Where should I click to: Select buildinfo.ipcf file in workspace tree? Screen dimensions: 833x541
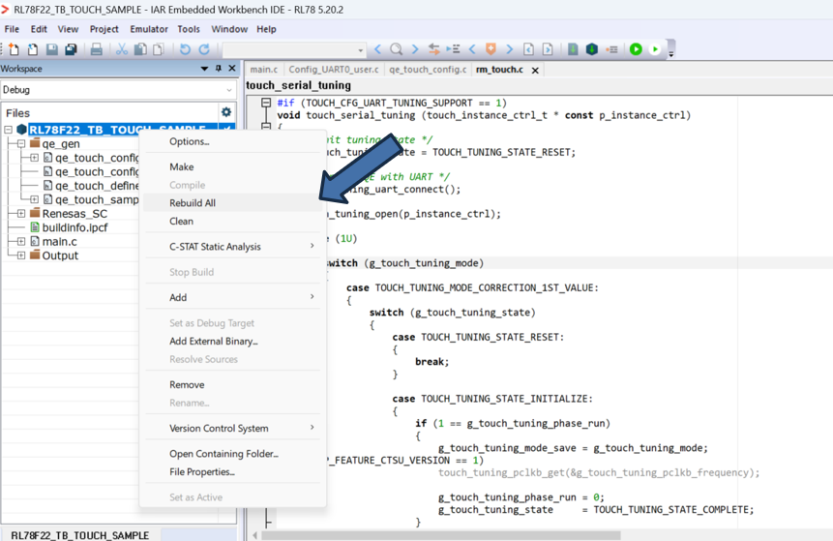click(x=74, y=228)
